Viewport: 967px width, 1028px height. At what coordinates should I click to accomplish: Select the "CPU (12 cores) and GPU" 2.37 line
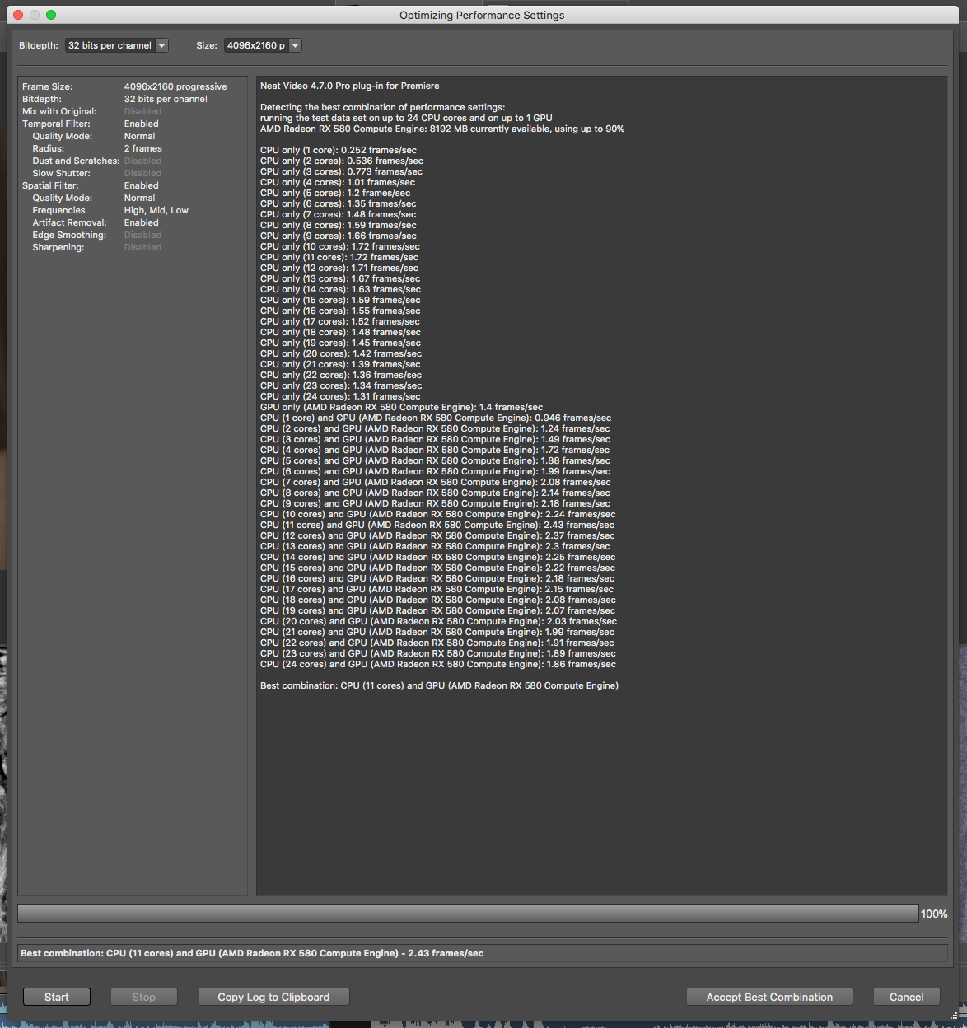[x=437, y=535]
